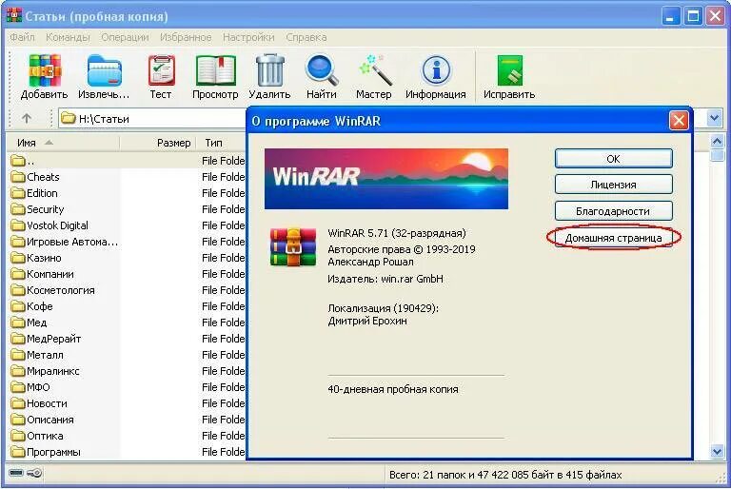731x489 pixels.
Task: Click the WinRAR books icon in About dialog
Action: tap(293, 247)
